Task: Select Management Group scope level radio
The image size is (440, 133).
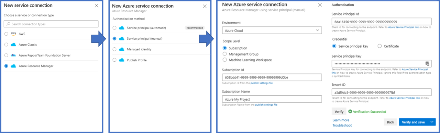Action: (x=224, y=54)
